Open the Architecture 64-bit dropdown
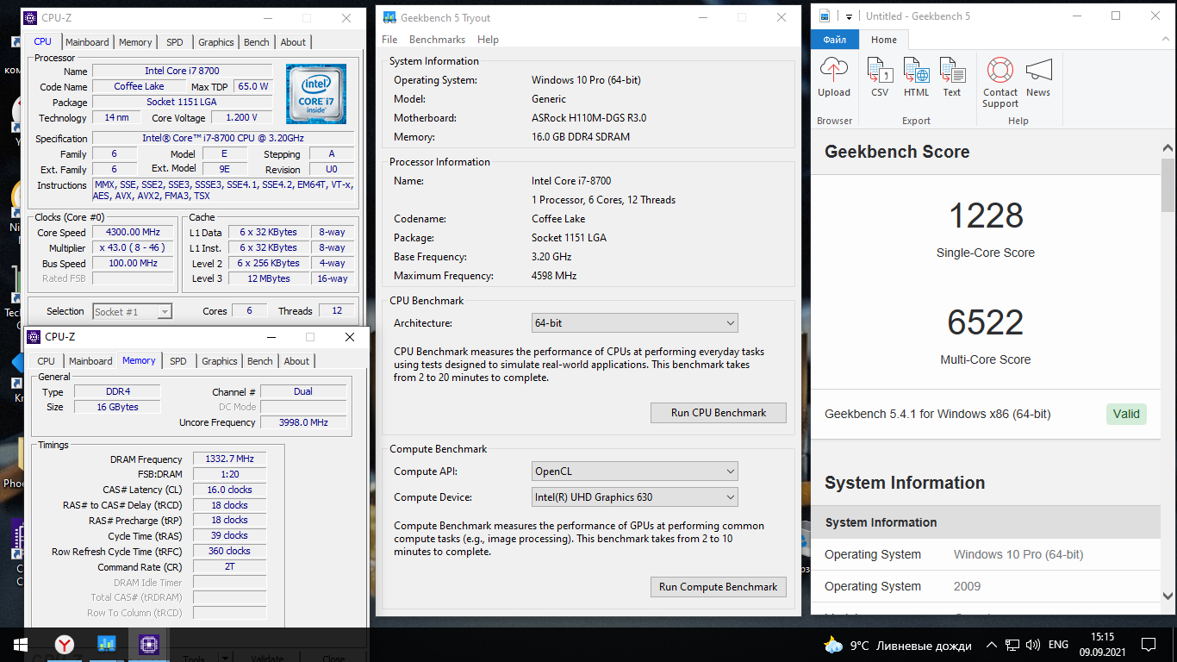This screenshot has width=1177, height=662. [635, 323]
